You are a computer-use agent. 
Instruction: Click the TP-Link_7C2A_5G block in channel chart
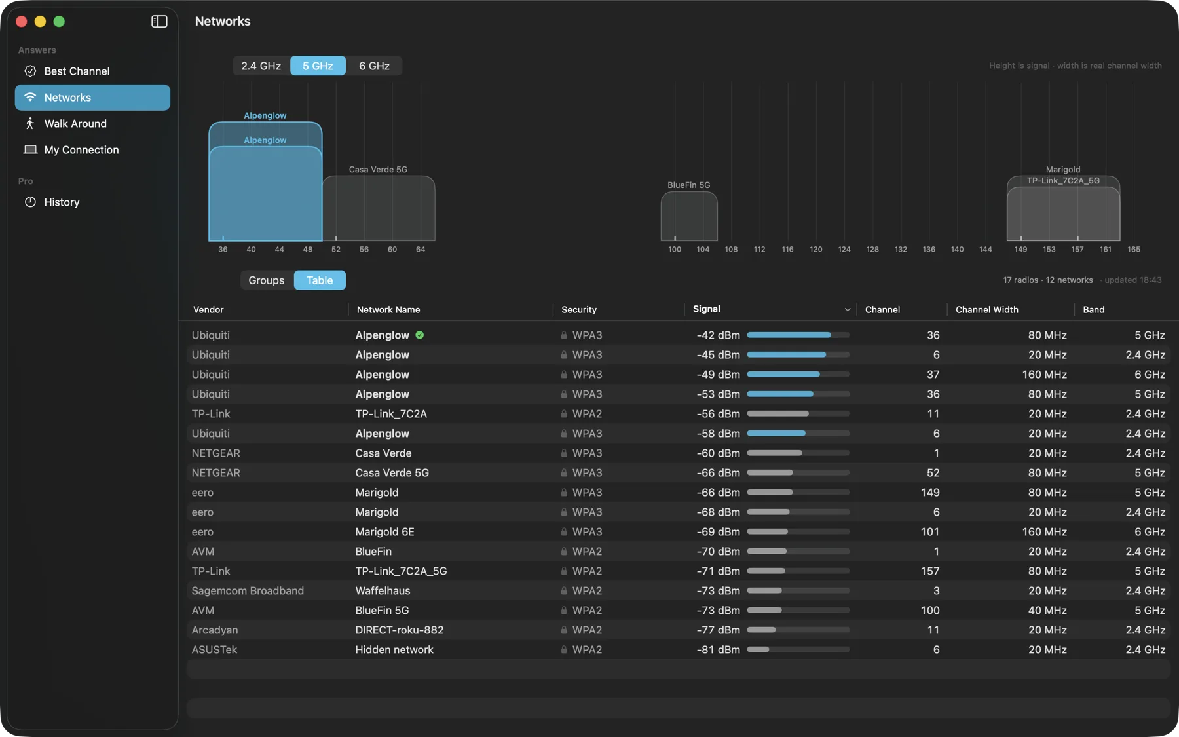point(1063,214)
